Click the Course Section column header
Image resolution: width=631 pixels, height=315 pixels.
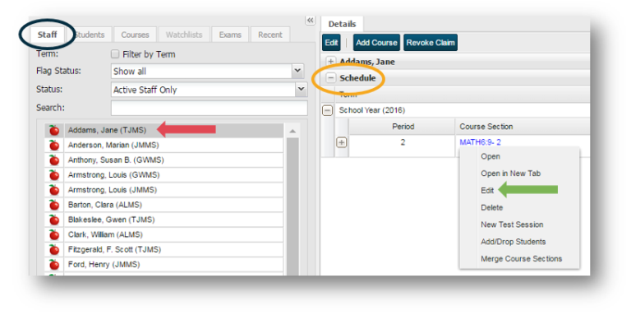[523, 127]
